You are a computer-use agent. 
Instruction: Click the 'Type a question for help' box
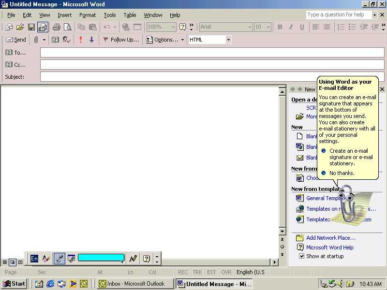point(339,15)
